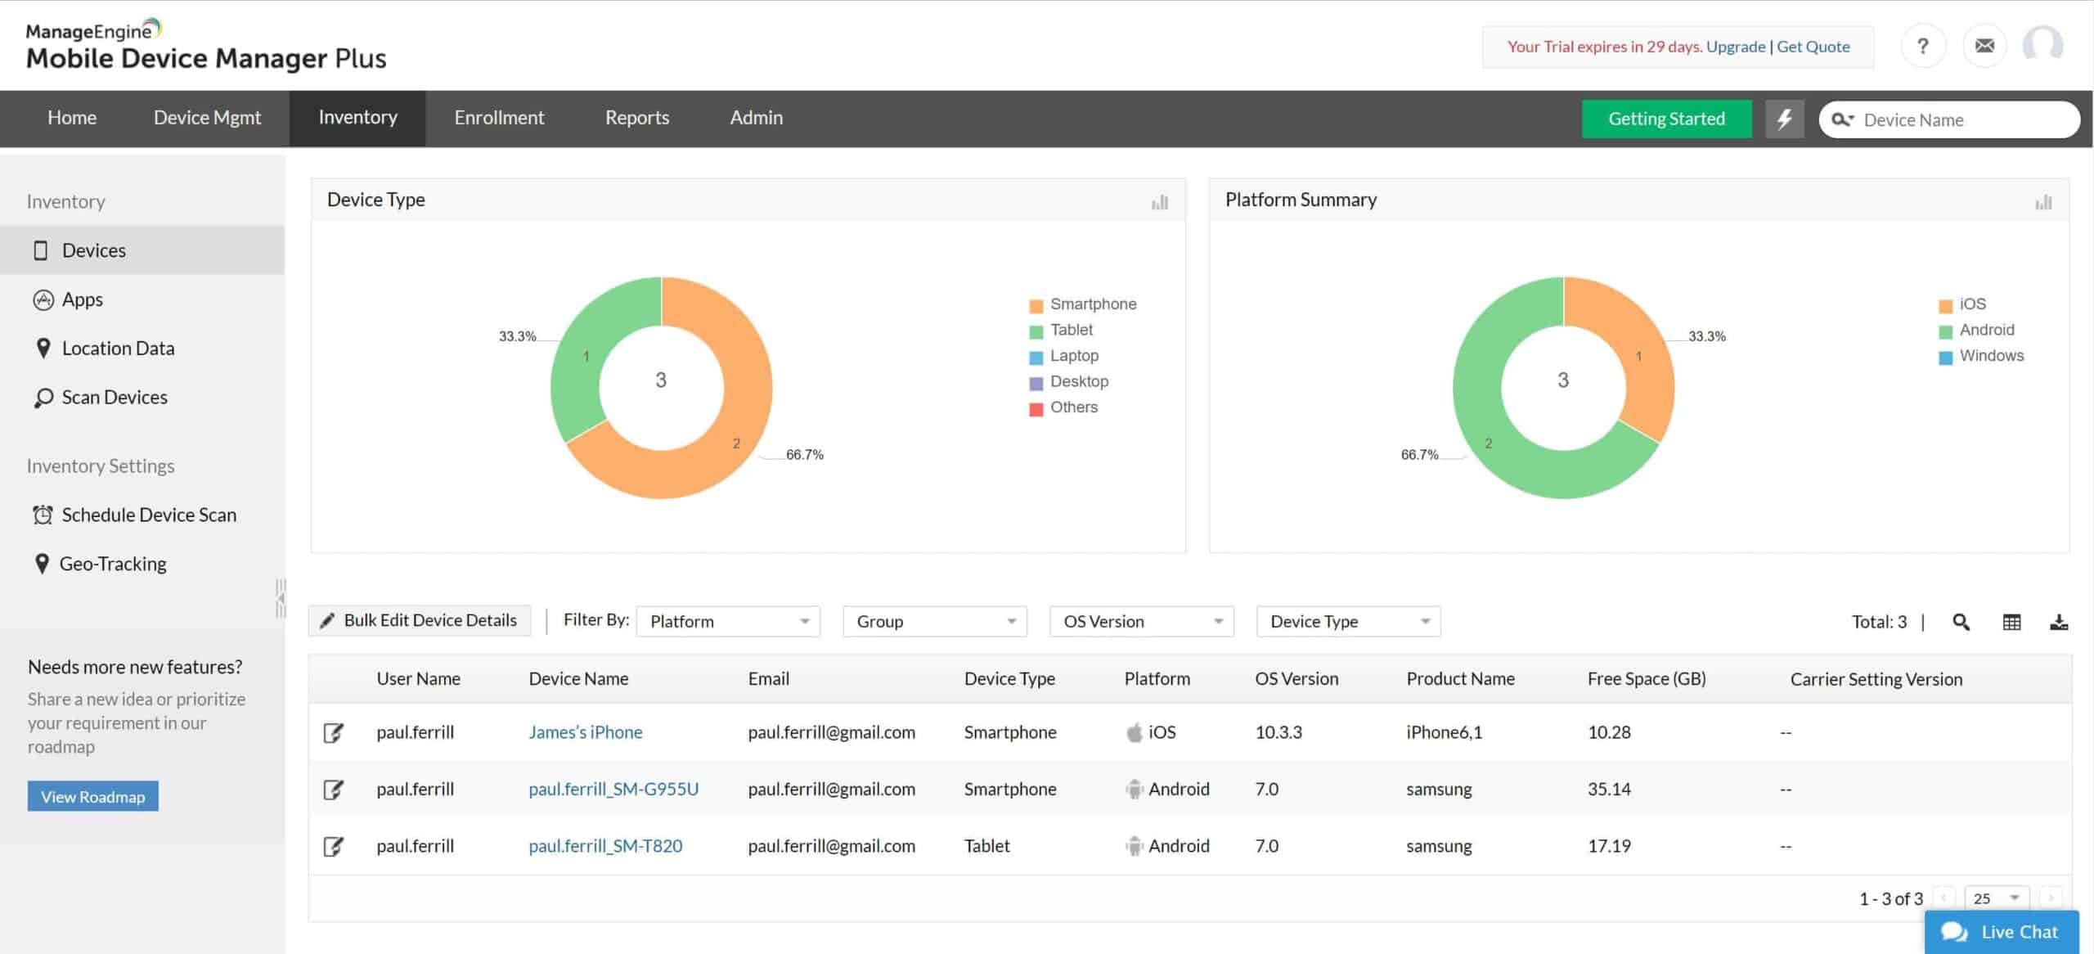Click the Get Quote link
Viewport: 2094px width, 954px height.
pos(1813,47)
